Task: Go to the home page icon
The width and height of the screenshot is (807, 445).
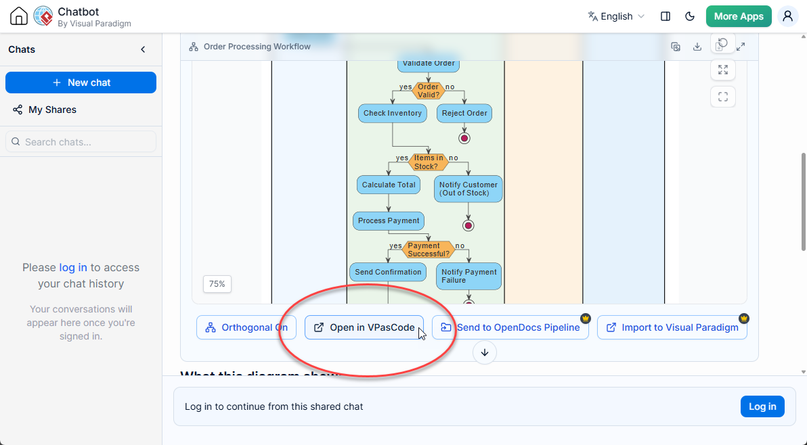Action: (18, 16)
